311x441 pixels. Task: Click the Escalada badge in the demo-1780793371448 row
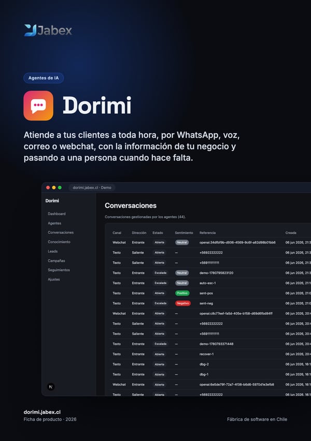(x=160, y=344)
